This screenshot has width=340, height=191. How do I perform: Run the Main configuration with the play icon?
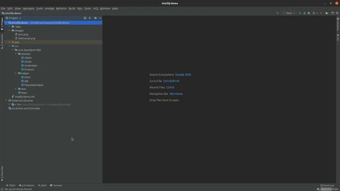tap(300, 13)
